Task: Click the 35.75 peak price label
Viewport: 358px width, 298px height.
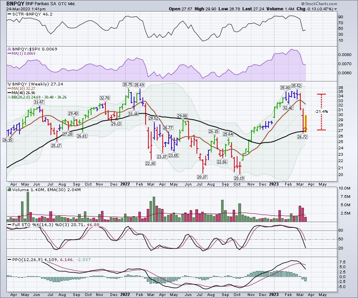Action: [x=127, y=84]
